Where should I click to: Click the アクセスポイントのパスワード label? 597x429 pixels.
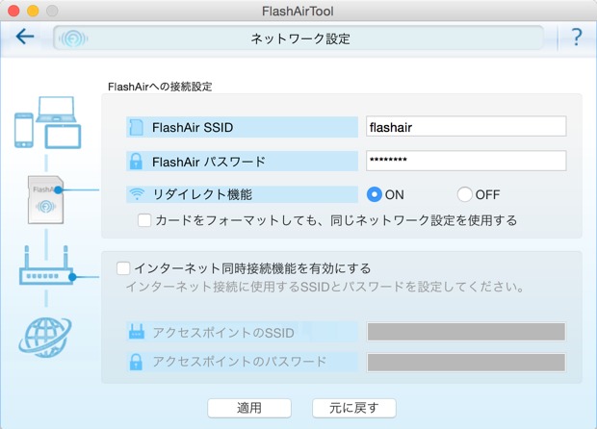[240, 362]
